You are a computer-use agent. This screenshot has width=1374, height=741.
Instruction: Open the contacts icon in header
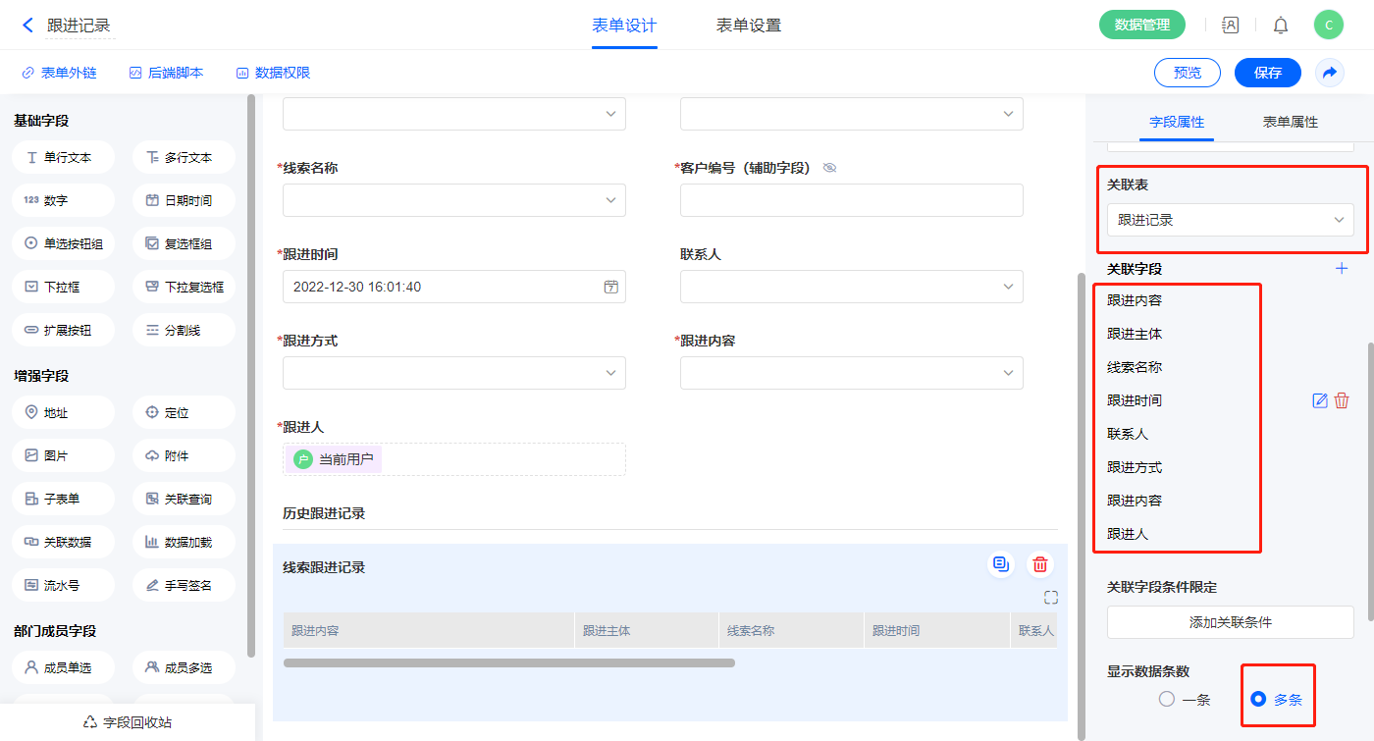(x=1231, y=26)
